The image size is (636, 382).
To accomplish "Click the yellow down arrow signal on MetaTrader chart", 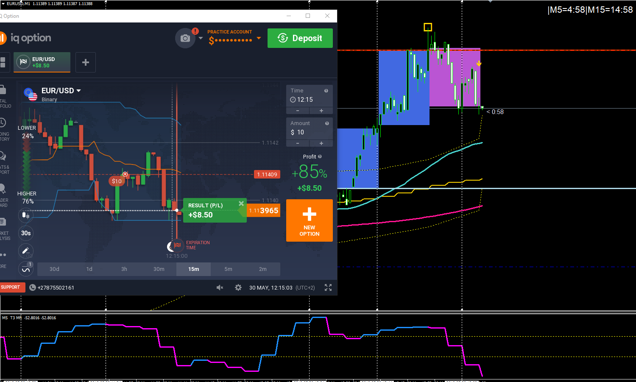I will [479, 64].
